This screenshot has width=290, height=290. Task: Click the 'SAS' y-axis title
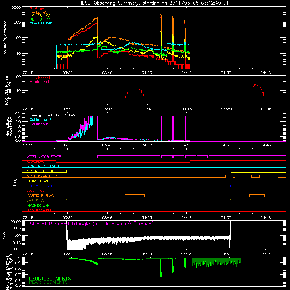click(4, 236)
